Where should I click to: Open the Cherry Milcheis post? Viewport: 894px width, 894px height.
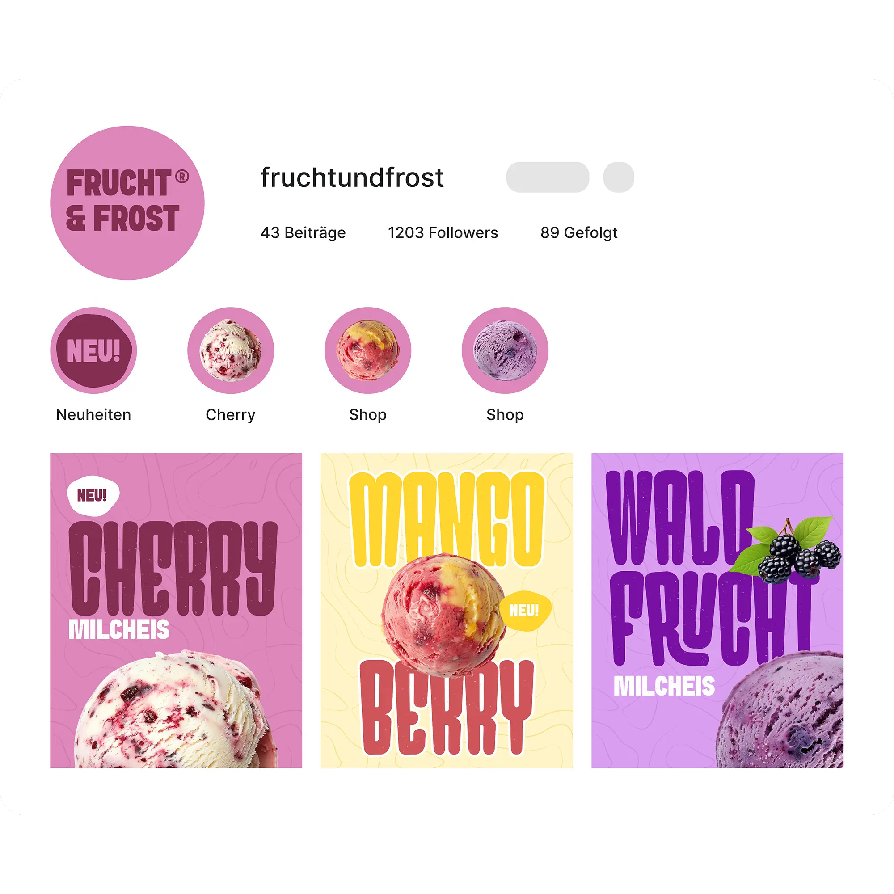[x=176, y=610]
